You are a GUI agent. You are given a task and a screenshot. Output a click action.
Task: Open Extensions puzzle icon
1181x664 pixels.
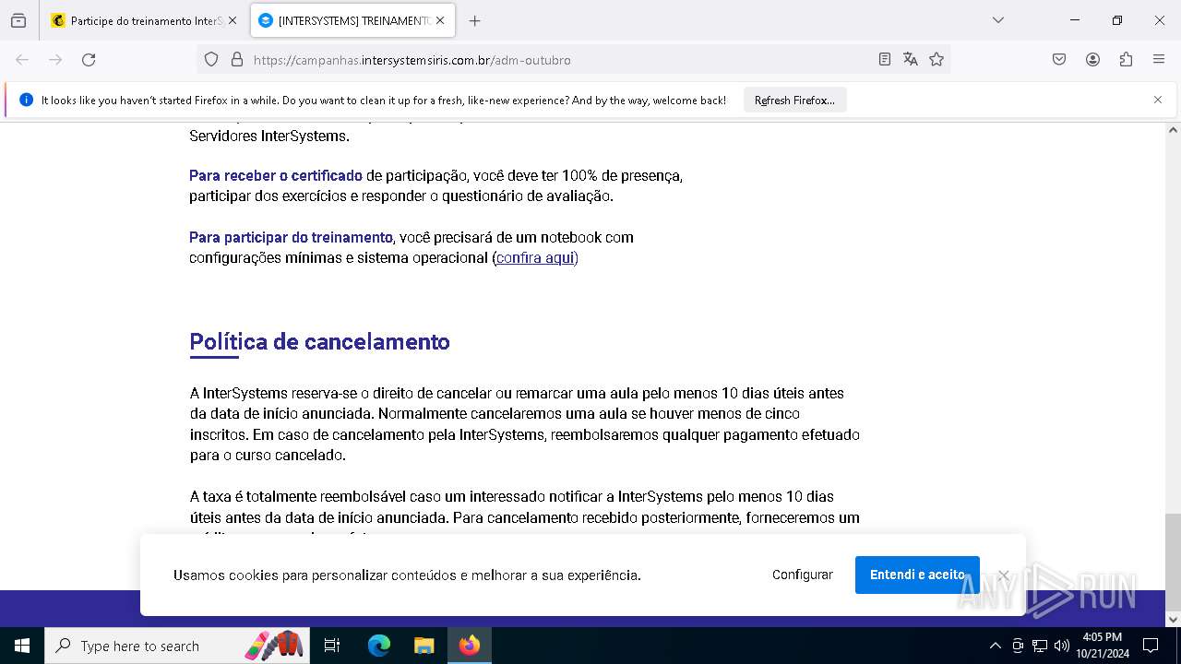click(1126, 60)
